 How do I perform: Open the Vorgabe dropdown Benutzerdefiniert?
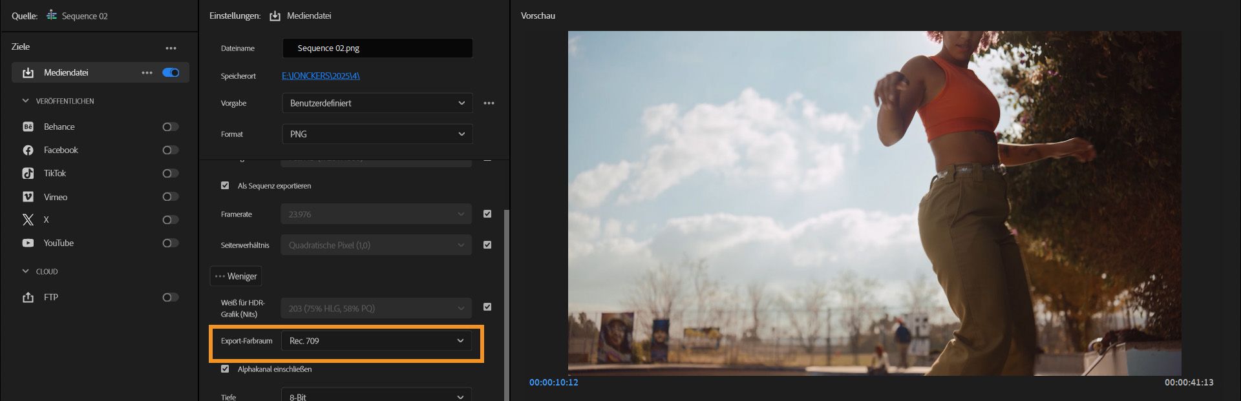coord(377,103)
